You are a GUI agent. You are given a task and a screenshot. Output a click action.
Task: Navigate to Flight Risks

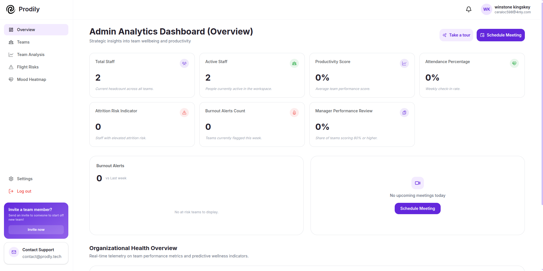tap(36, 67)
